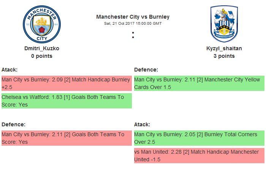Select the Match Handicap Burnley +2.5 bet
Viewport: 266px width, 175px height.
pos(66,83)
